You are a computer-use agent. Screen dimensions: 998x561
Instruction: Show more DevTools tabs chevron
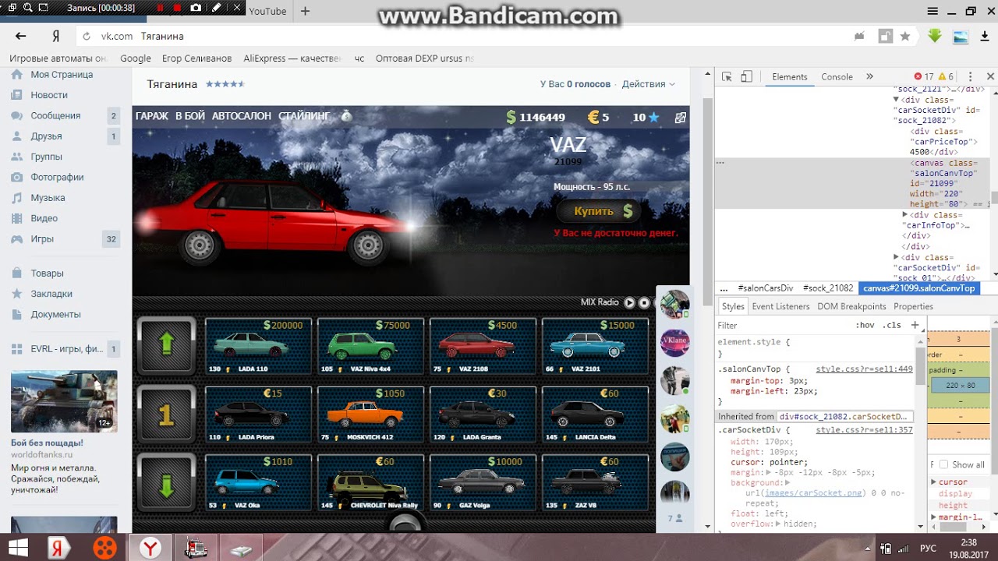(870, 76)
